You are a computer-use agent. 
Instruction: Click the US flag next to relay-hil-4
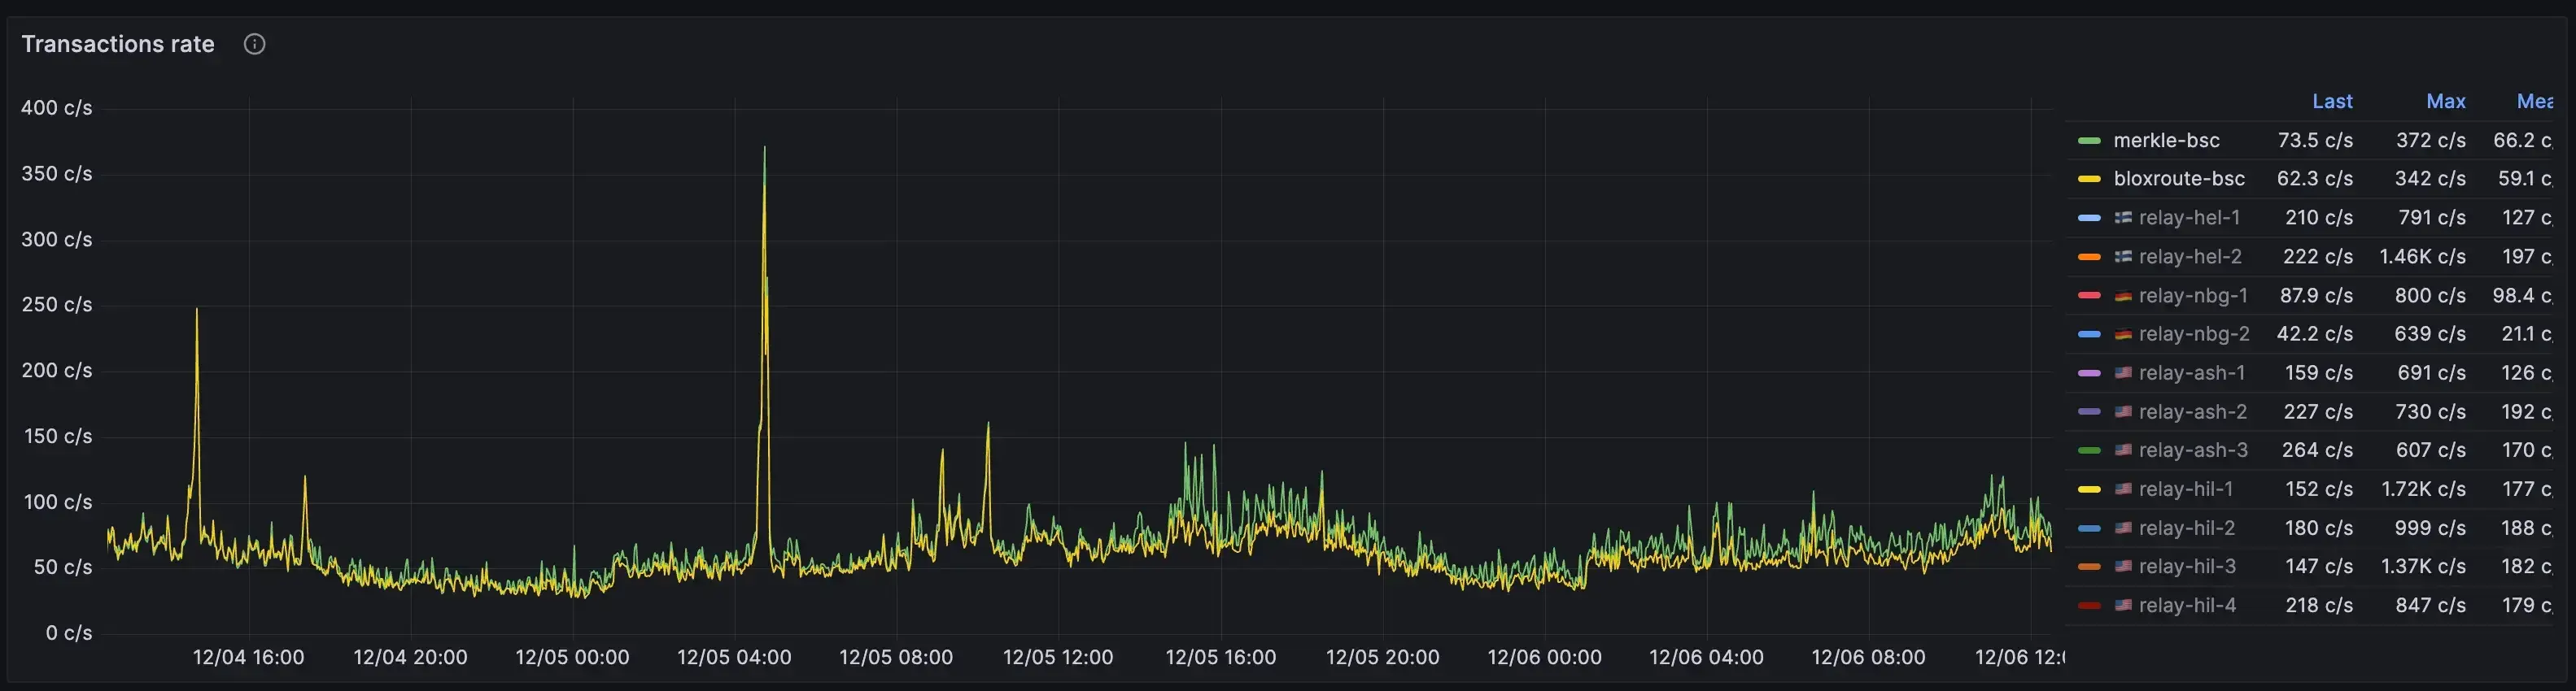[2123, 605]
